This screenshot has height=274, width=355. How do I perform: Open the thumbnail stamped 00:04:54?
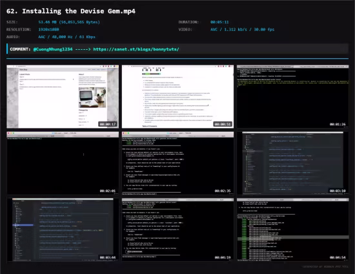tap(293, 229)
